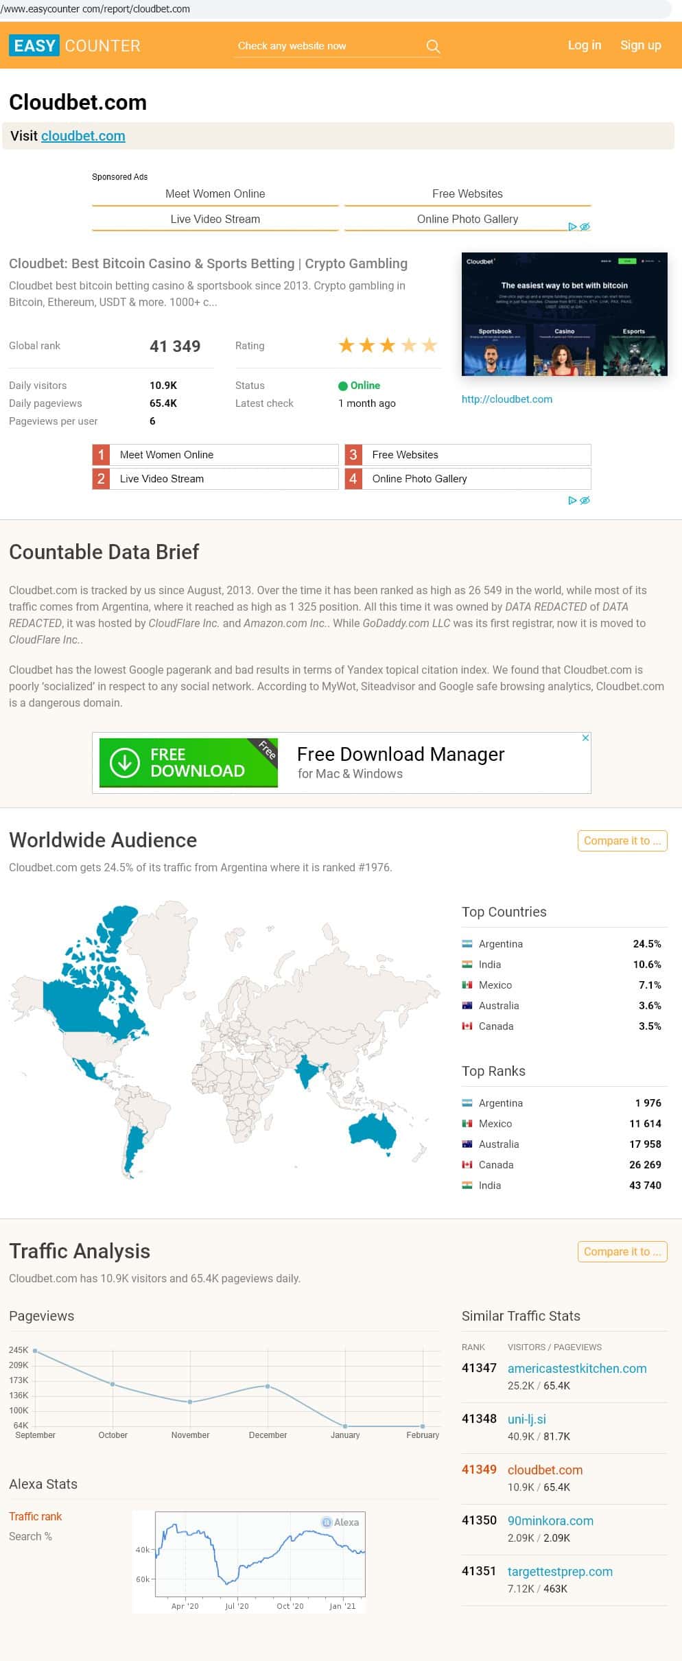Viewport: 682px width, 1661px height.
Task: Click the top 'Live Video Stream' sponsored ad
Action: click(x=215, y=220)
